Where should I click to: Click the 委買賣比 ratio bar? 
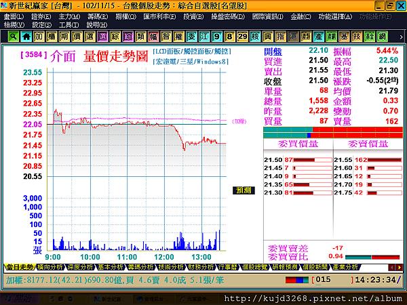pos(372,258)
